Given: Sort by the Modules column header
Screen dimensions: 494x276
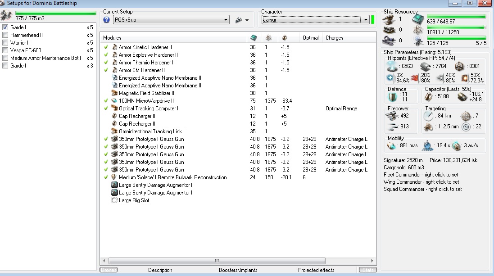Looking at the screenshot, I should (x=173, y=38).
